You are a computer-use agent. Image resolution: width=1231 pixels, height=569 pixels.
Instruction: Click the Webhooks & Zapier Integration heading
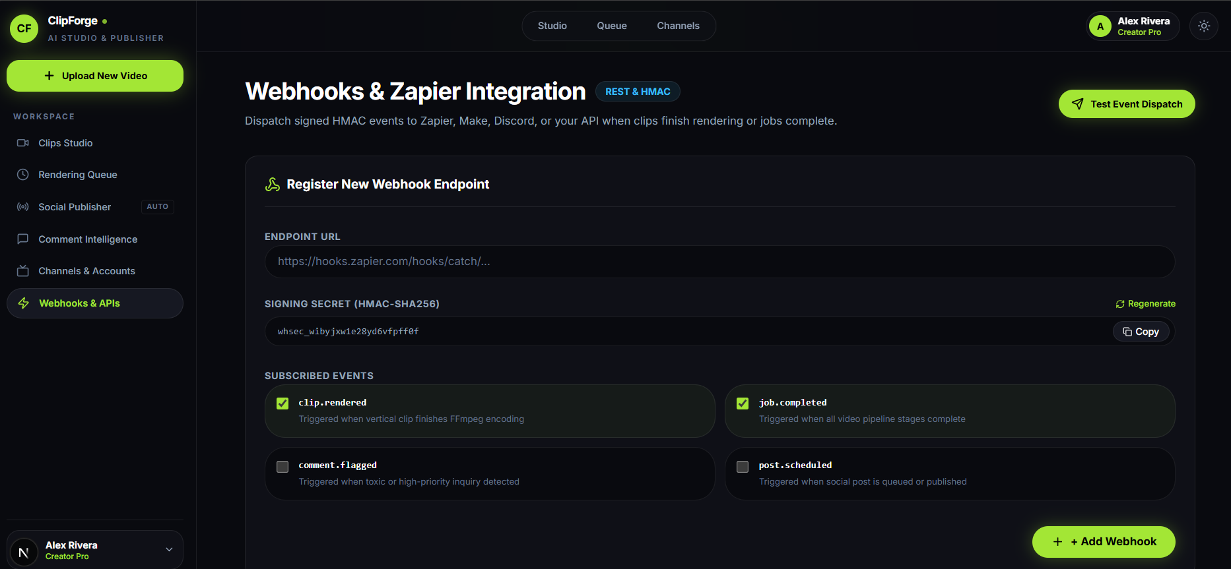(x=415, y=92)
